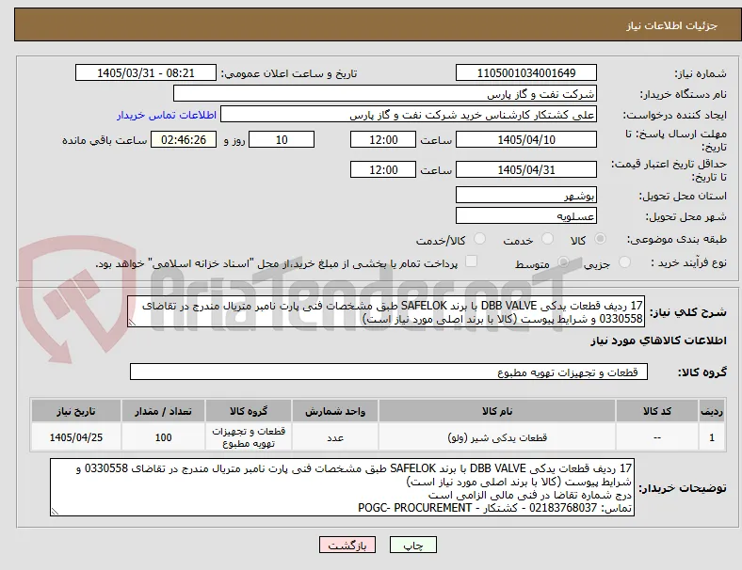
Task: Click the resize grip of description text area
Action: pos(132,322)
